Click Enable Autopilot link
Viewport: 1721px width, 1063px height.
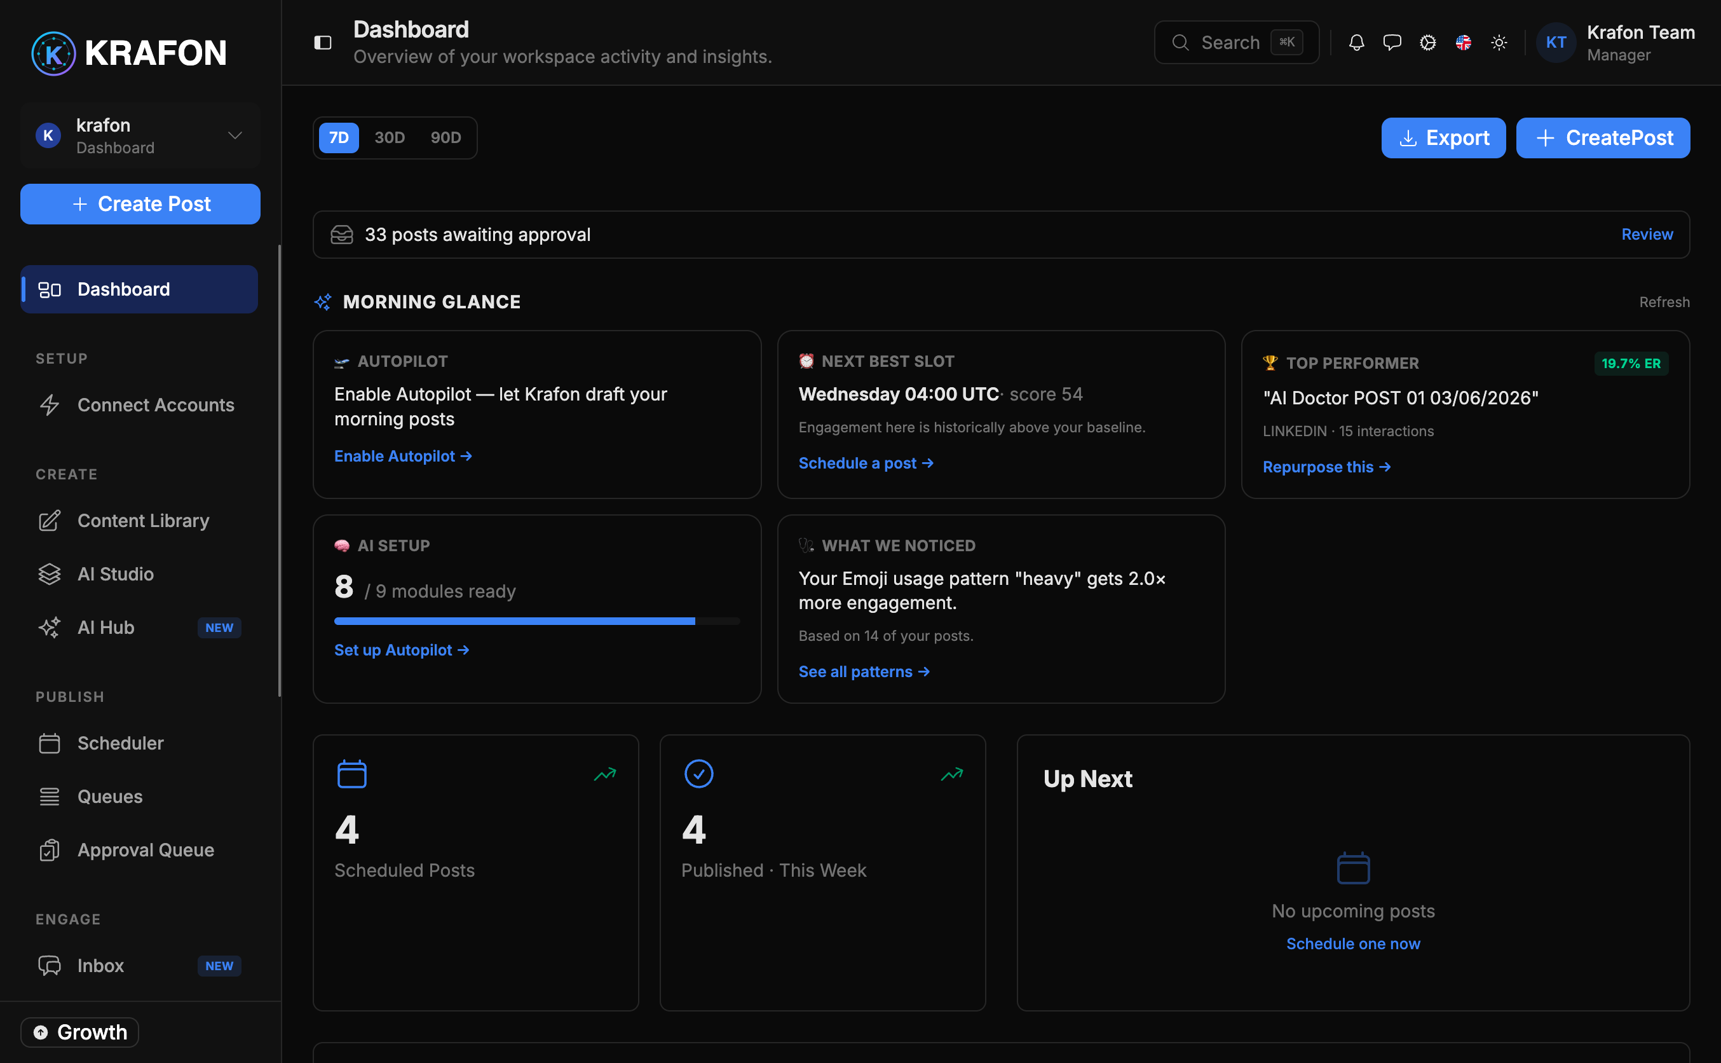(x=404, y=456)
